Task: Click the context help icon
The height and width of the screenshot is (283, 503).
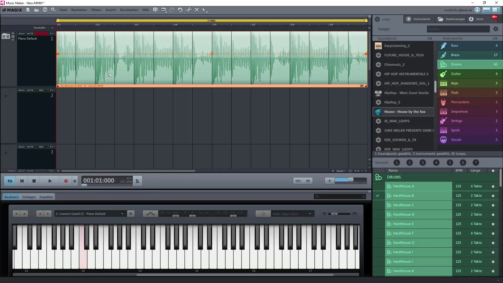Action: coord(155,10)
